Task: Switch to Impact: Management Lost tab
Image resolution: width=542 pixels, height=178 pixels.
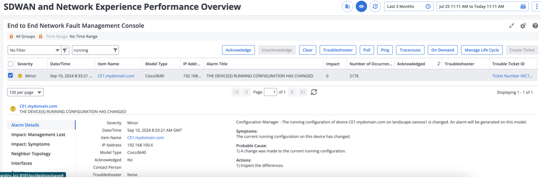Action: coord(38,134)
